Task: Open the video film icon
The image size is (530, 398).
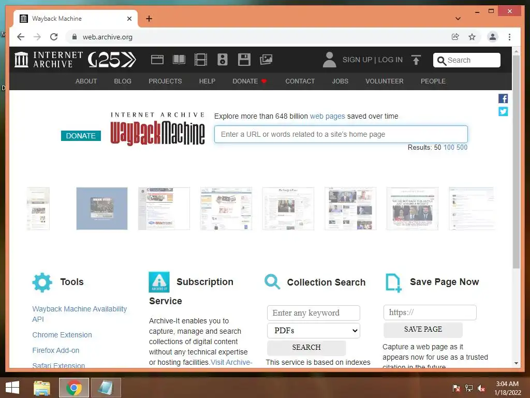Action: point(201,60)
